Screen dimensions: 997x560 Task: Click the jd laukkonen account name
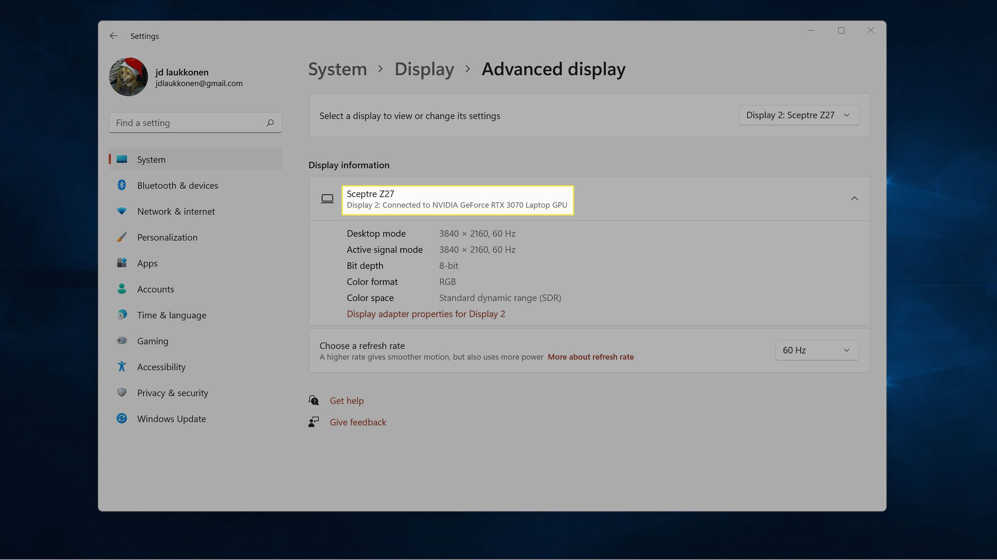[x=182, y=72]
